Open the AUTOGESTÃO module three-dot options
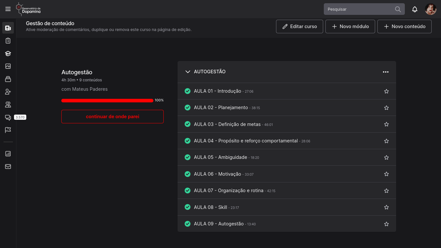The width and height of the screenshot is (441, 248). click(x=385, y=72)
